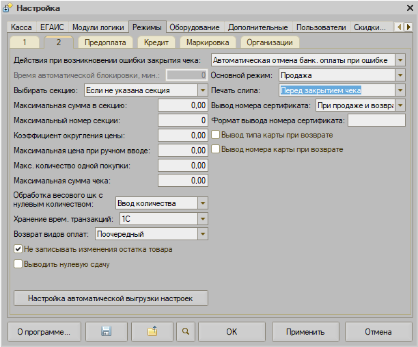The image size is (418, 347).
Task: Expand 'Хранение врем. транзакций' dropdown
Action: [202, 218]
